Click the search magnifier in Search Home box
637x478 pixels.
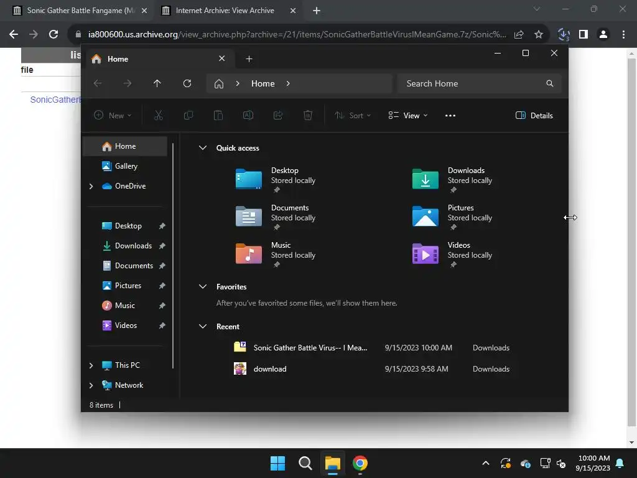(550, 83)
